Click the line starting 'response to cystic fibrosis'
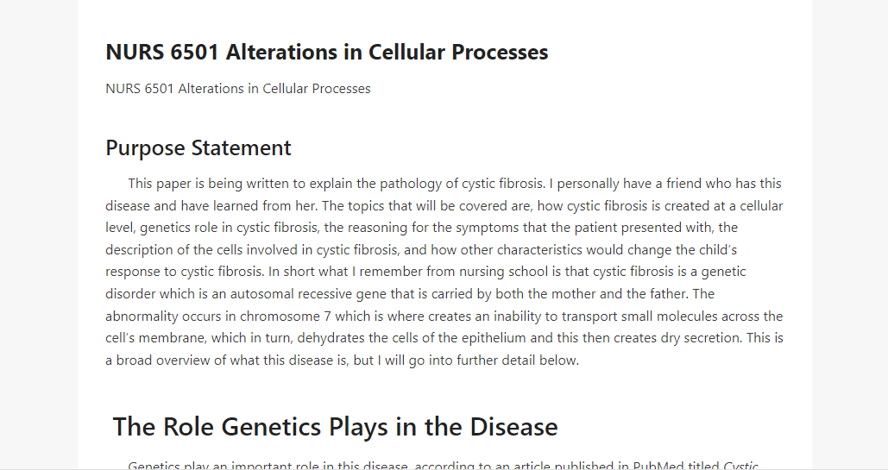The width and height of the screenshot is (888, 470). coord(425,272)
